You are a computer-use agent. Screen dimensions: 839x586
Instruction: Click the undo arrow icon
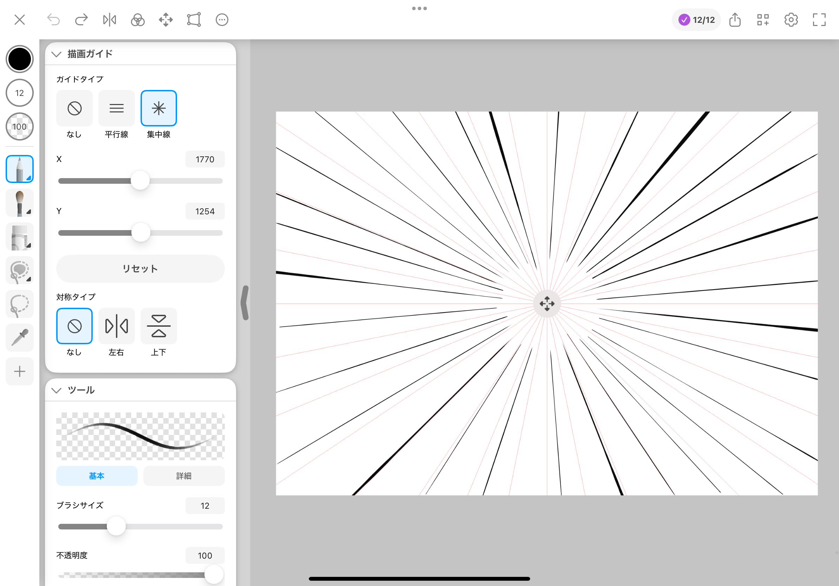[x=53, y=20]
